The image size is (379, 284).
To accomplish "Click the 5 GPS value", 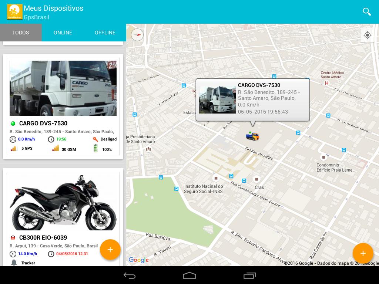I will point(27,149).
